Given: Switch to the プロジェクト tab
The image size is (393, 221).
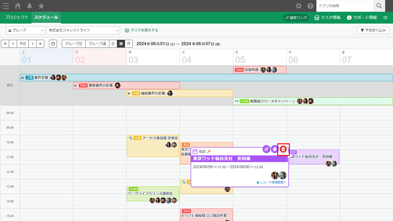Looking at the screenshot, I should [x=17, y=17].
